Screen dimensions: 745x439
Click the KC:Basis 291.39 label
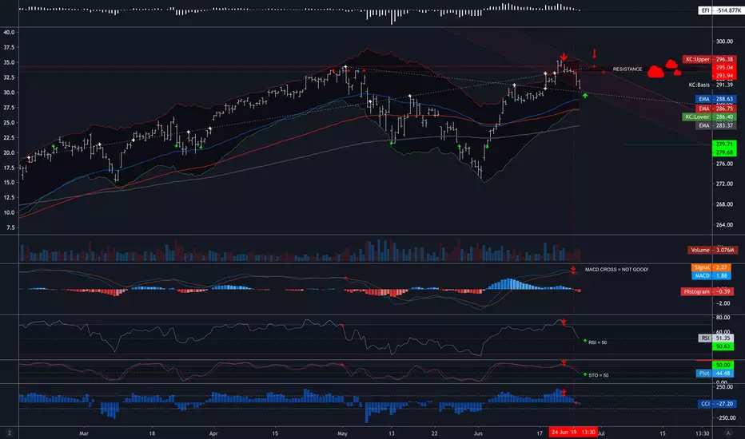click(711, 85)
